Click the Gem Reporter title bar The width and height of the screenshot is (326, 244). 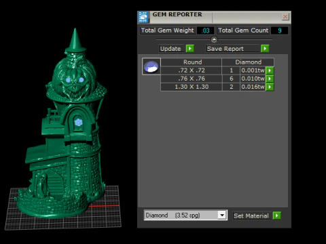click(214, 17)
